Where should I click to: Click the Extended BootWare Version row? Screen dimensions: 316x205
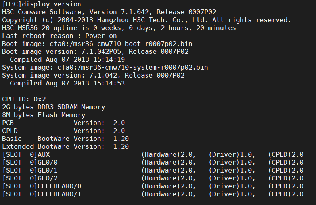[65, 146]
